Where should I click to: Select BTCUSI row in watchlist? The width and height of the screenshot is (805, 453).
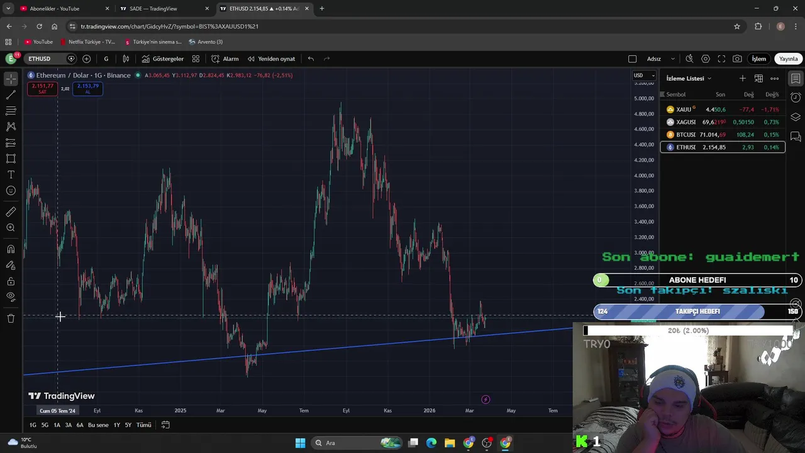click(x=723, y=135)
